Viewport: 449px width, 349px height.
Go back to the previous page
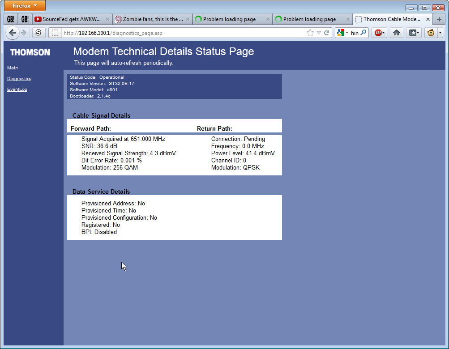coord(13,33)
